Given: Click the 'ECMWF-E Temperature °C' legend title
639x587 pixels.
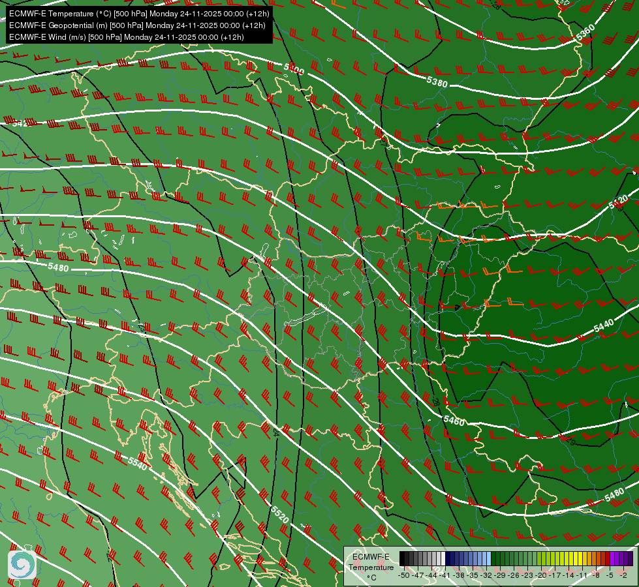Looking at the screenshot, I should 371,567.
